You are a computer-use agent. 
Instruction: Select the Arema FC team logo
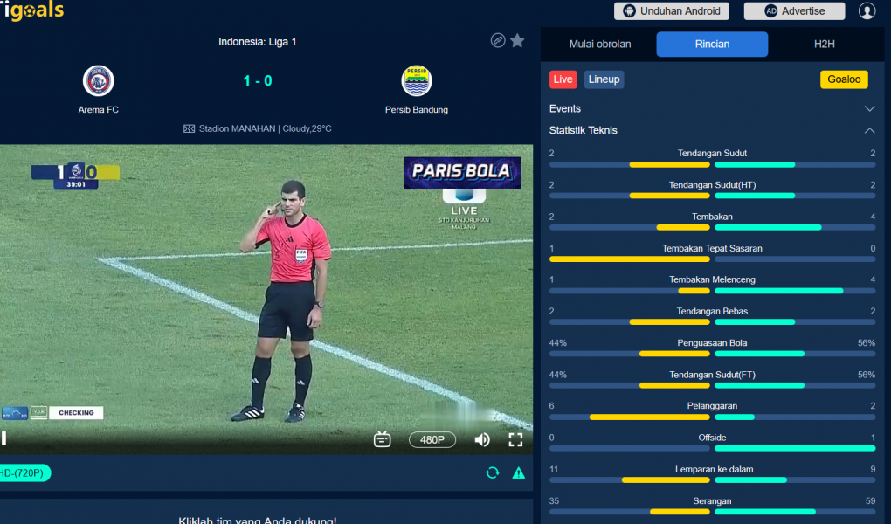point(99,80)
